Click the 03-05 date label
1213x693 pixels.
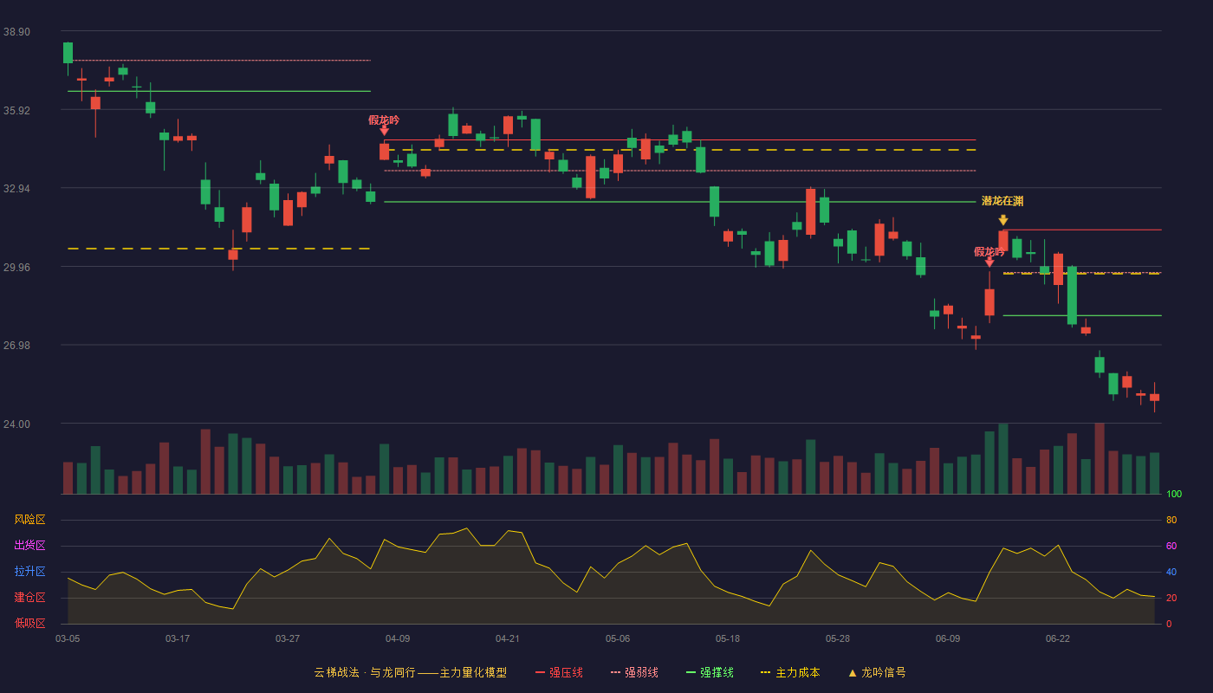click(68, 638)
